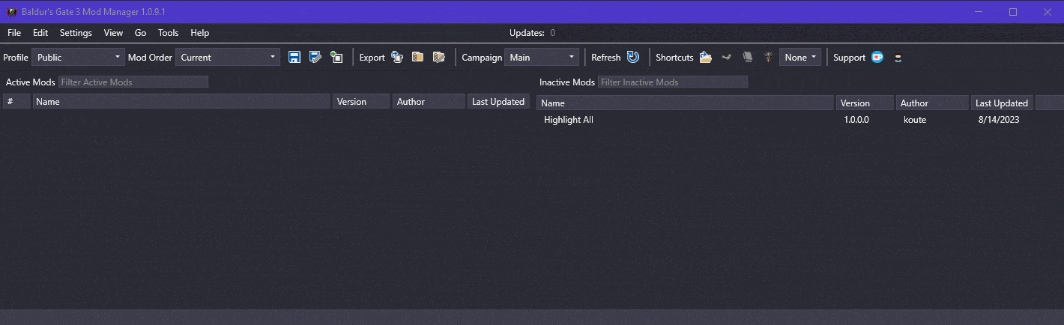Sort inactive mods by Last Updated header
The image size is (1064, 325).
(x=1001, y=103)
